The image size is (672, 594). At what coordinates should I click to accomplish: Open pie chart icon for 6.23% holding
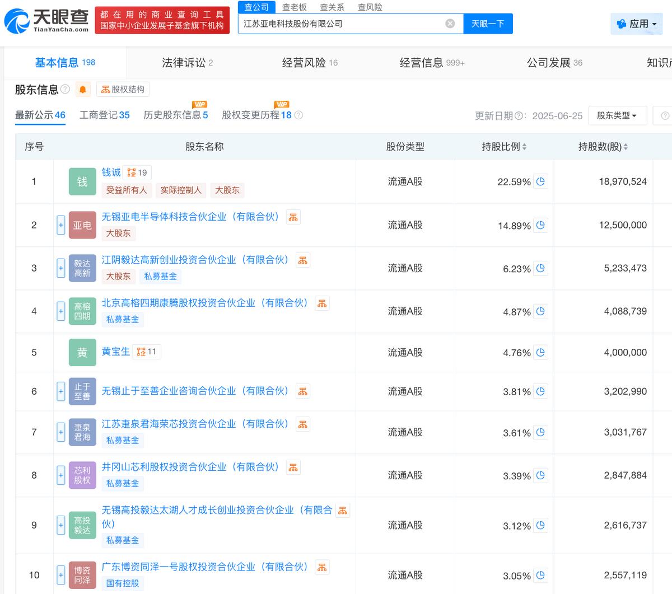[x=540, y=268]
